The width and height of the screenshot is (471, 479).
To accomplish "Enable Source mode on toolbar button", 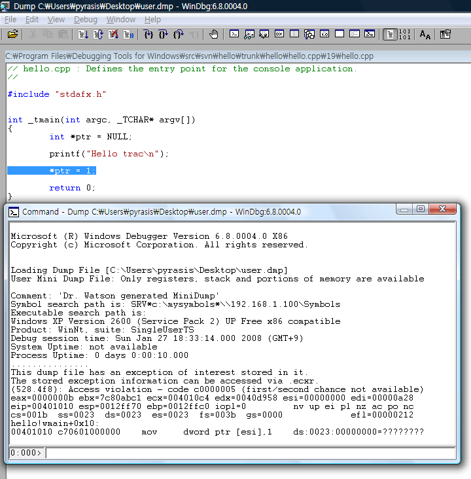I will pos(390,34).
